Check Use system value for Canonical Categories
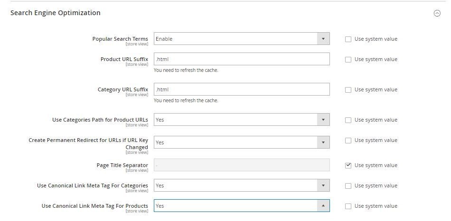The image size is (451, 221). point(348,186)
